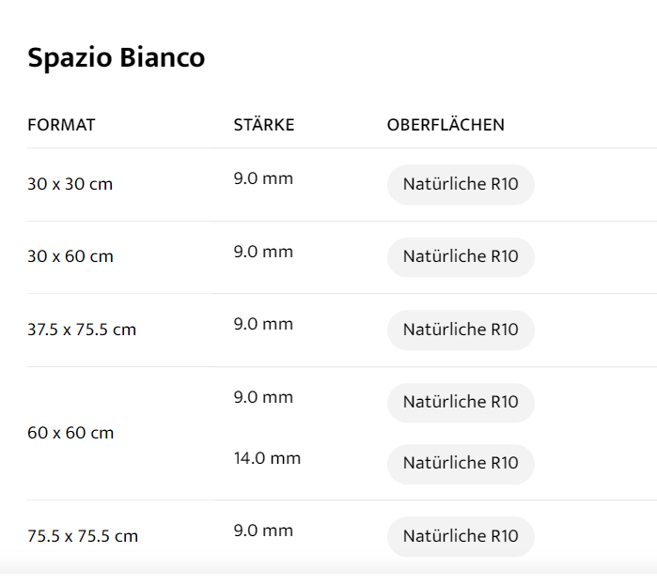The image size is (657, 584).
Task: Click the 37.5 x 75.5 cm format cell
Action: pos(82,330)
